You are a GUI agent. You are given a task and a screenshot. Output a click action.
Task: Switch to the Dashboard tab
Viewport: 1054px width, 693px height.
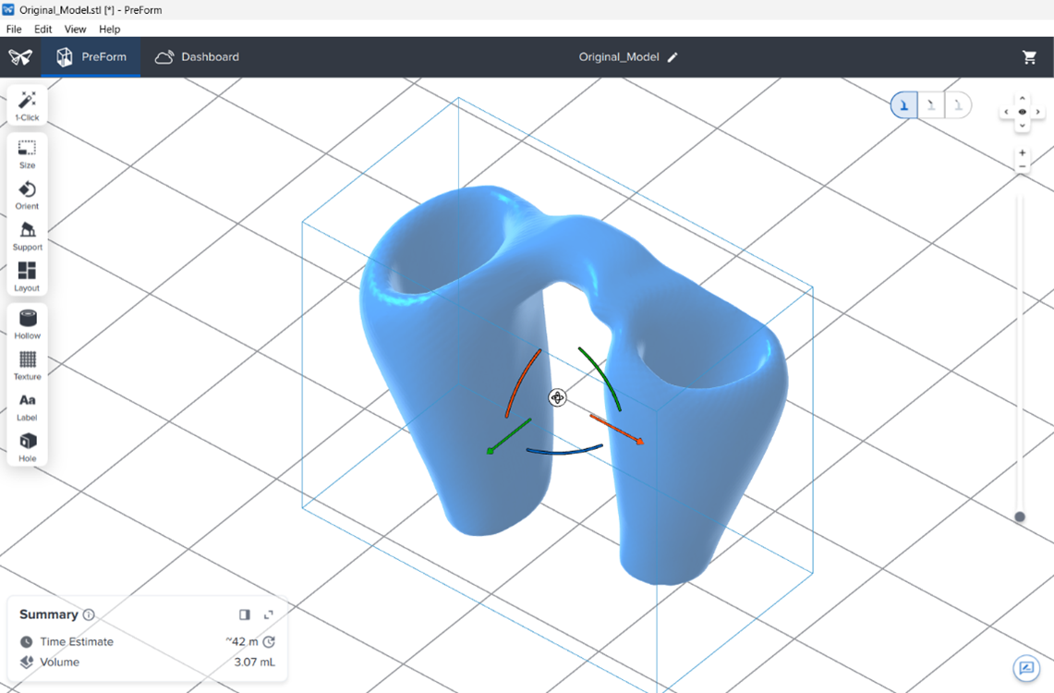tap(197, 57)
